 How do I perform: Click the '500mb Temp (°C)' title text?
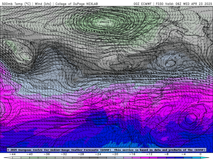pyautogui.click(x=16, y=4)
